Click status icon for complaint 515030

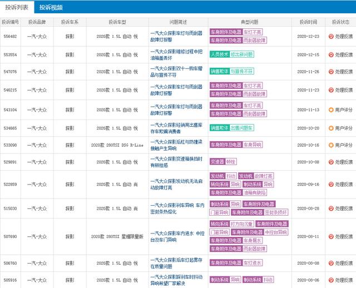[x=331, y=208]
